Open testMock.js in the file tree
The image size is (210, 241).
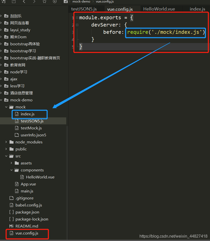click(31, 128)
